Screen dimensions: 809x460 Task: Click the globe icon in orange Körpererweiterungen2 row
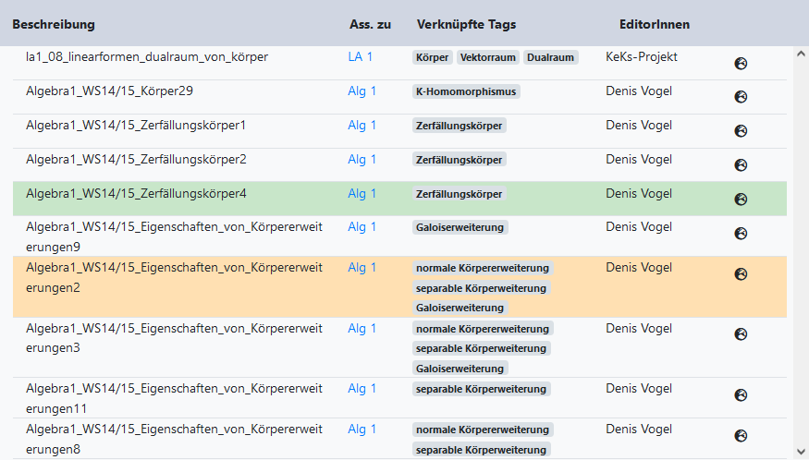tap(741, 274)
